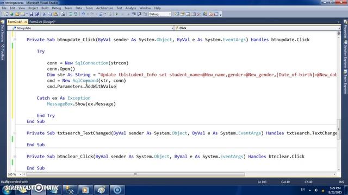Click the 'Ln 103' status bar entry
Image resolution: width=348 pixels, height=195 pixels.
[262, 182]
